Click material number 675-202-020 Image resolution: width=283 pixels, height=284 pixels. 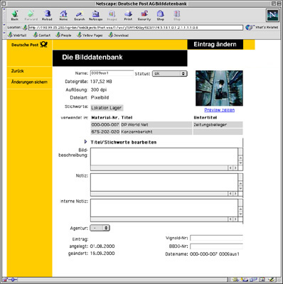[x=105, y=132]
